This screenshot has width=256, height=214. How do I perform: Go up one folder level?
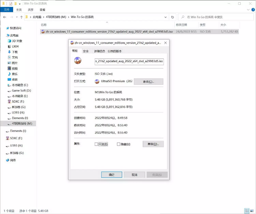coord(21,17)
